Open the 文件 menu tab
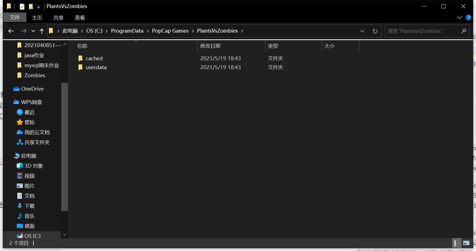 [x=15, y=18]
